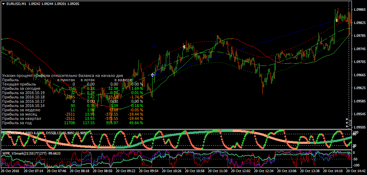The height and width of the screenshot is (175, 367).
Task: Click the weekly percentage -0.05 %
Action: pyautogui.click(x=136, y=110)
